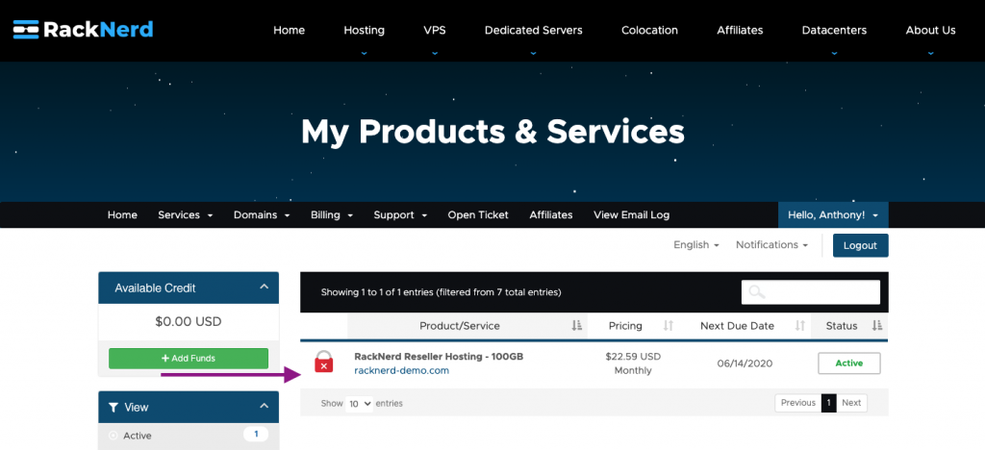Sort by Product/Service column icon
This screenshot has height=450, width=985.
point(577,326)
